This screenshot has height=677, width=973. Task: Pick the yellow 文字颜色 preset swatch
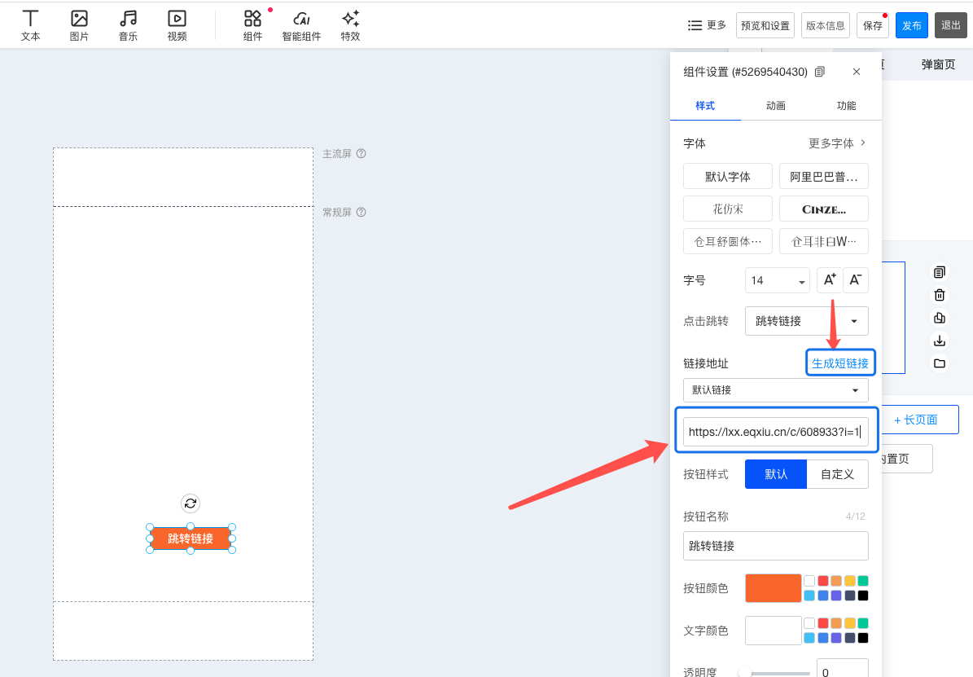(849, 623)
